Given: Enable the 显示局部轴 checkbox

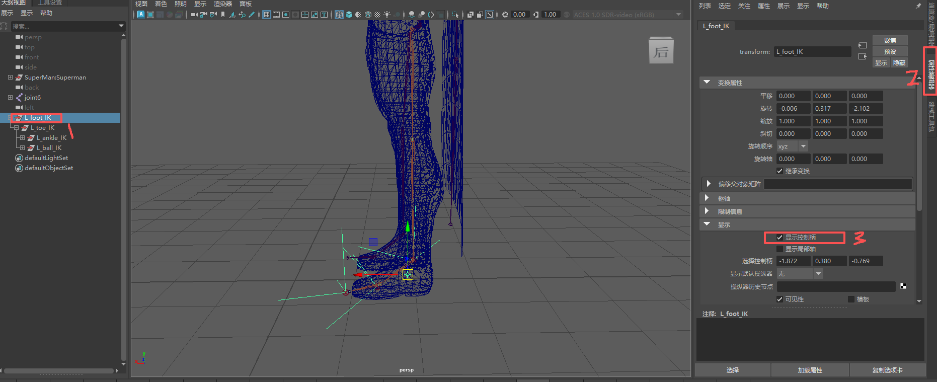Looking at the screenshot, I should (779, 249).
